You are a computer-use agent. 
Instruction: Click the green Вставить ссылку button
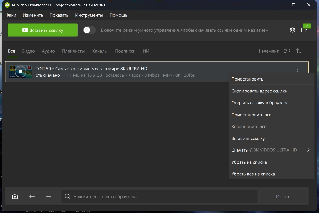coord(43,30)
